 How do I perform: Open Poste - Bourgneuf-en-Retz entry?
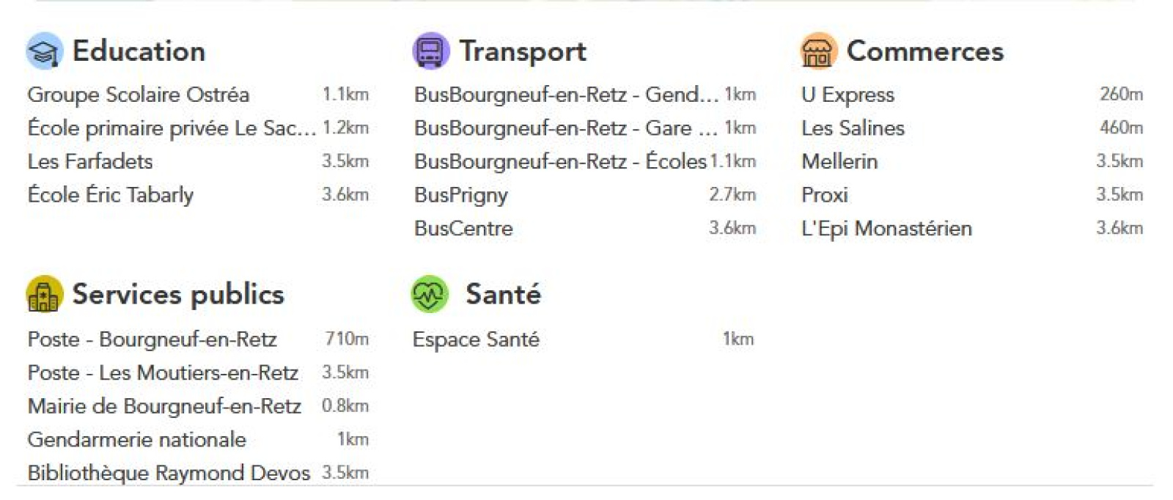coord(152,339)
